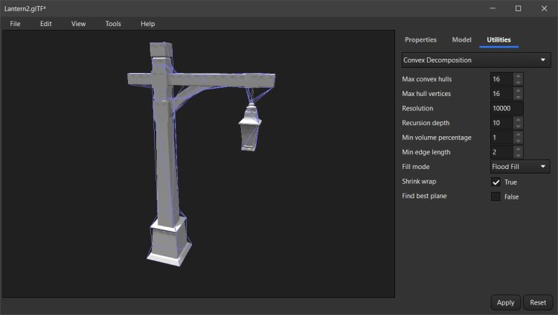Screen dimensions: 558x315
Task: Decrease Min volume percentage with down arrow
Action: point(518,141)
